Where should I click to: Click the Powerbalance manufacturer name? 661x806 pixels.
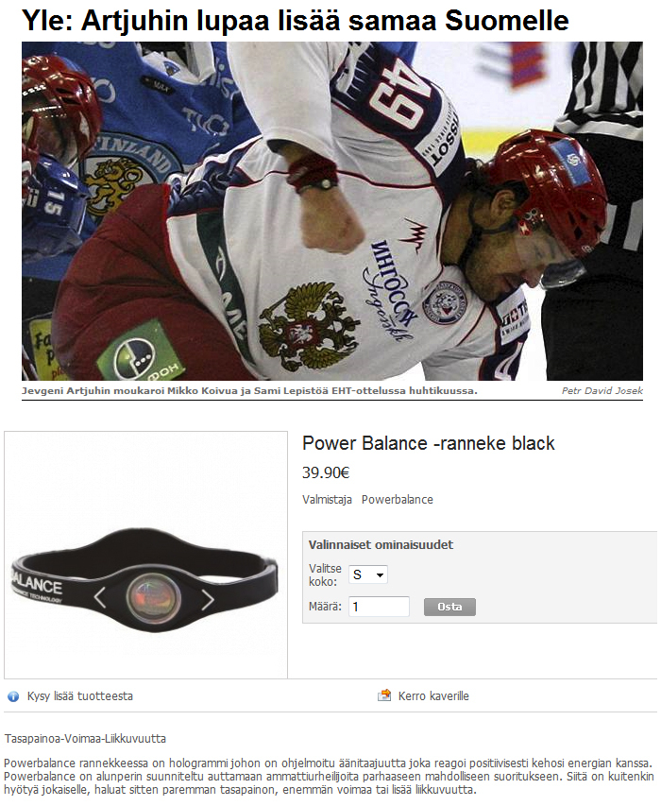[x=397, y=500]
